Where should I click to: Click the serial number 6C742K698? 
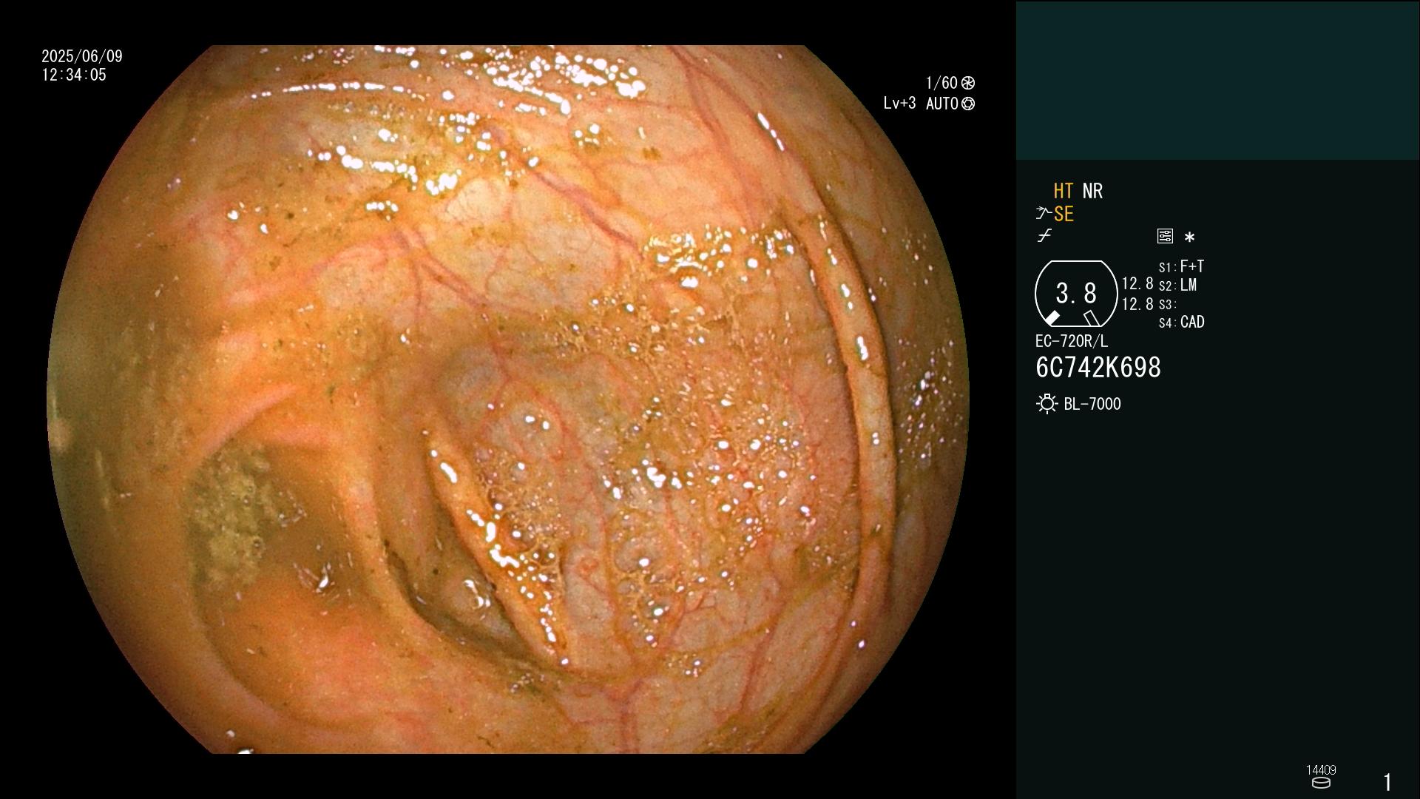(x=1098, y=368)
